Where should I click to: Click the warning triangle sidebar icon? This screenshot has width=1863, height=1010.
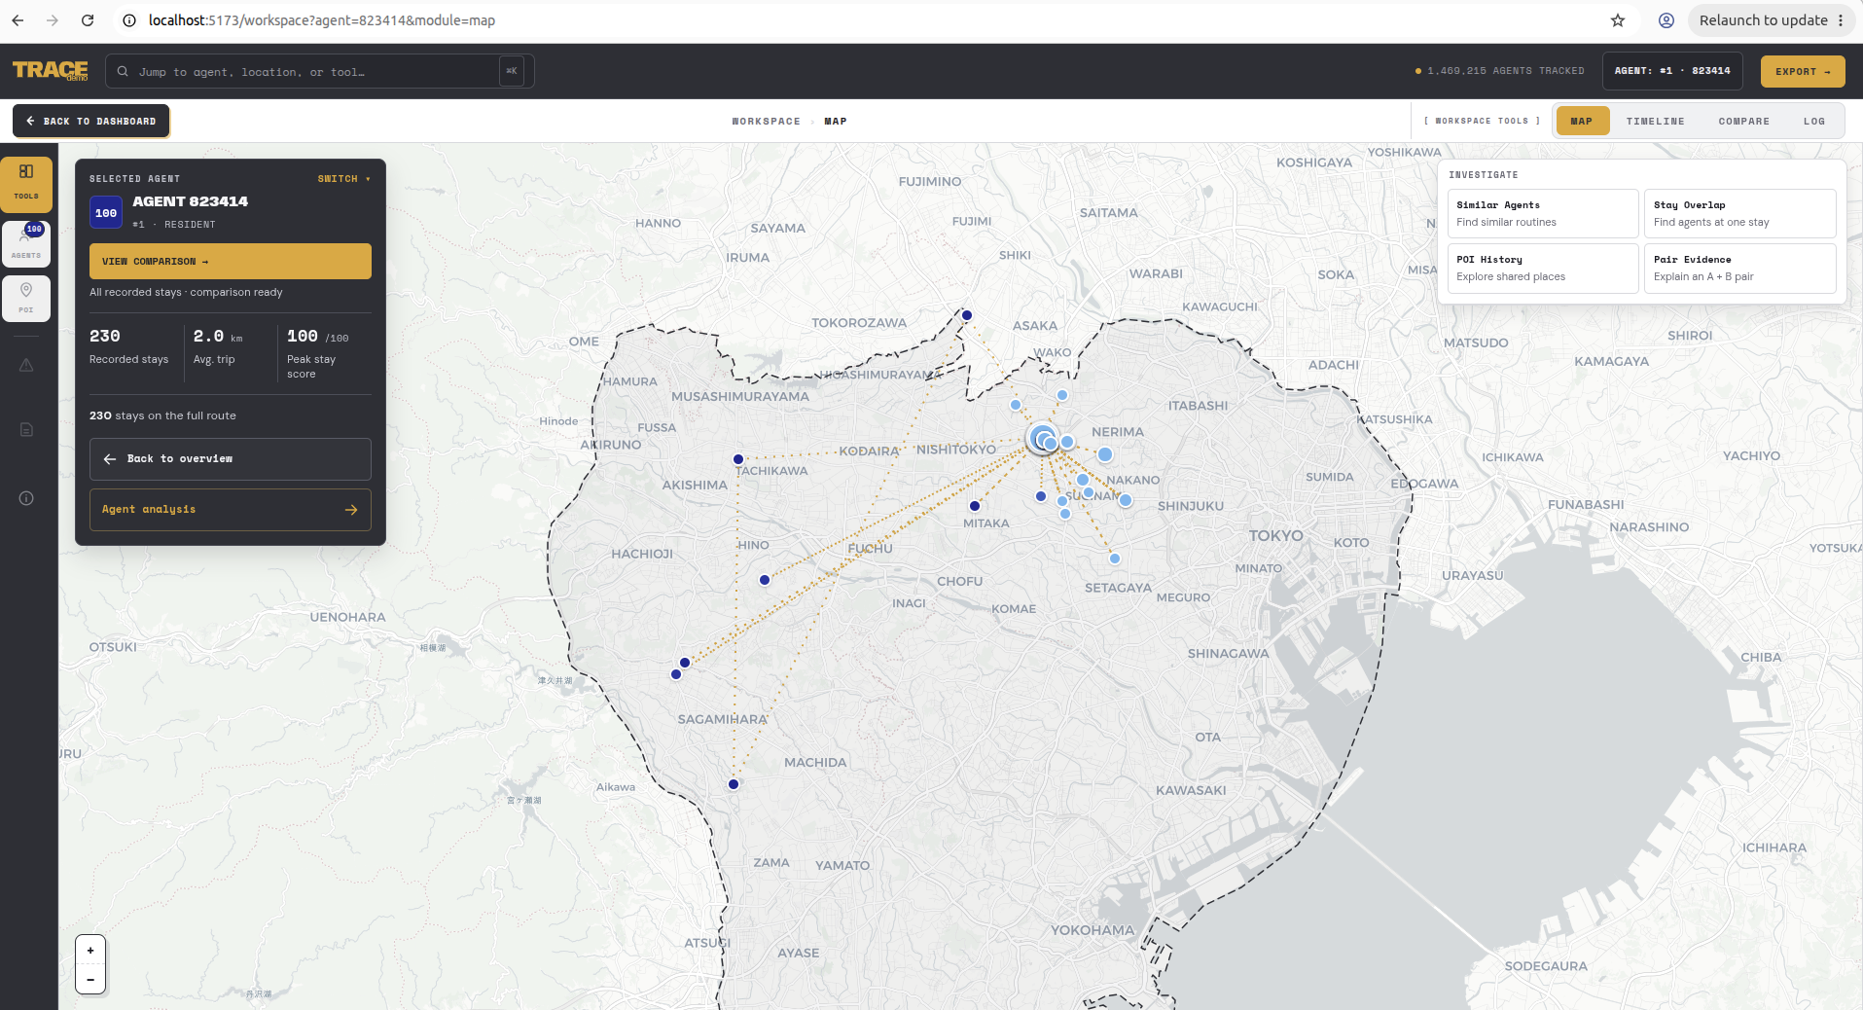click(26, 365)
